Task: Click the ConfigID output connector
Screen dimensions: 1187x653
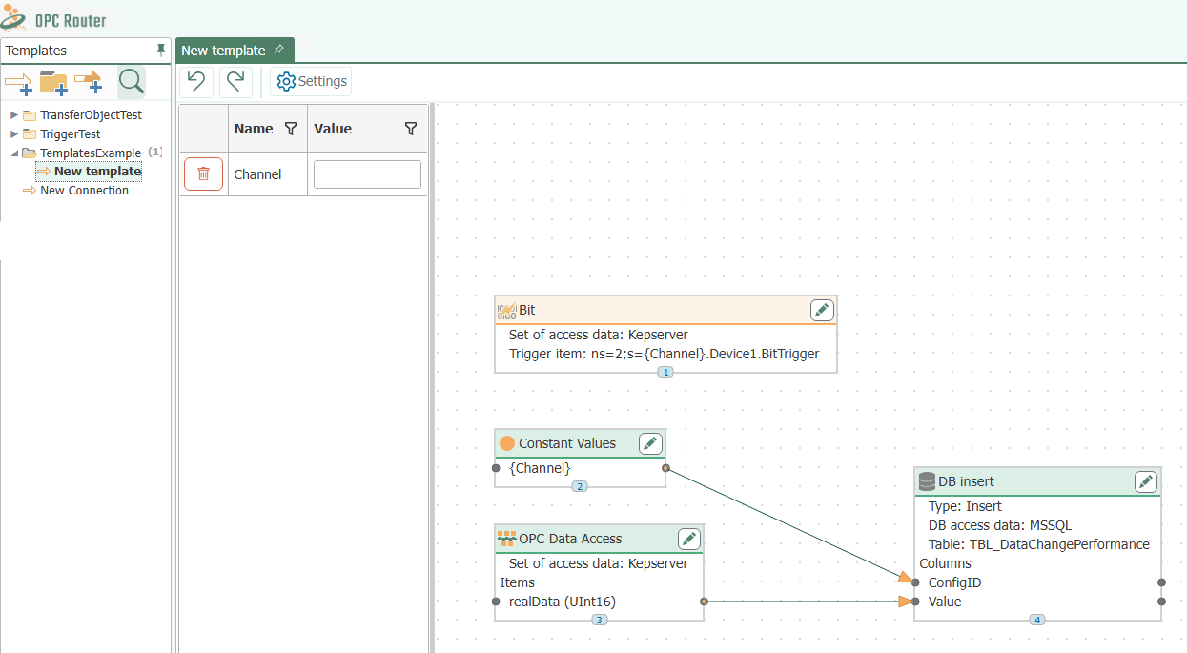Action: tap(1161, 582)
